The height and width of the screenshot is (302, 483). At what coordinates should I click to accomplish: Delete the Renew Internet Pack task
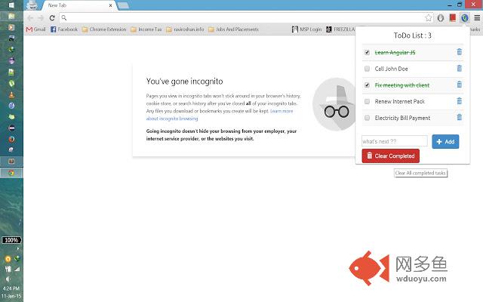(460, 101)
